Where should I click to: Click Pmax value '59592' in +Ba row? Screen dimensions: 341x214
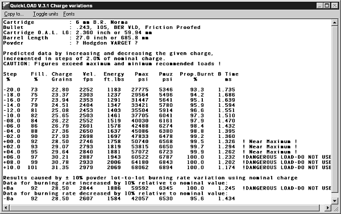click(x=140, y=188)
